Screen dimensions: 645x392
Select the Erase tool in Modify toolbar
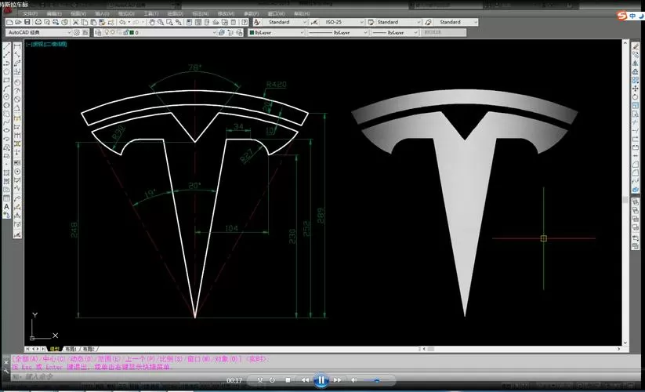[636, 45]
